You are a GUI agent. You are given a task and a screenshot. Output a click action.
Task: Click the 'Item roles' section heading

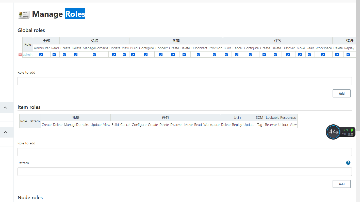tap(29, 107)
